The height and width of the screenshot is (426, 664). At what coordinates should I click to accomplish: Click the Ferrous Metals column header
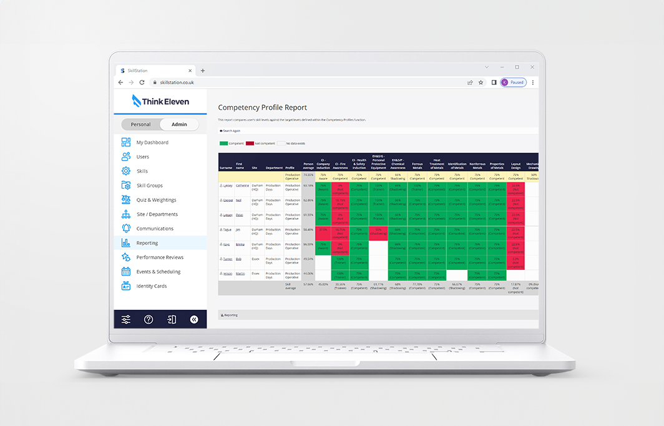point(417,166)
